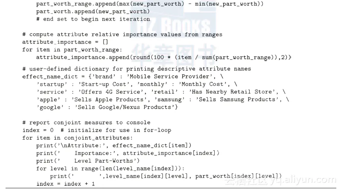Image resolution: width=341 pixels, height=190 pixels.
Task: Click the 'for item in conjoint_attributes:' line
Action: [x=77, y=138]
